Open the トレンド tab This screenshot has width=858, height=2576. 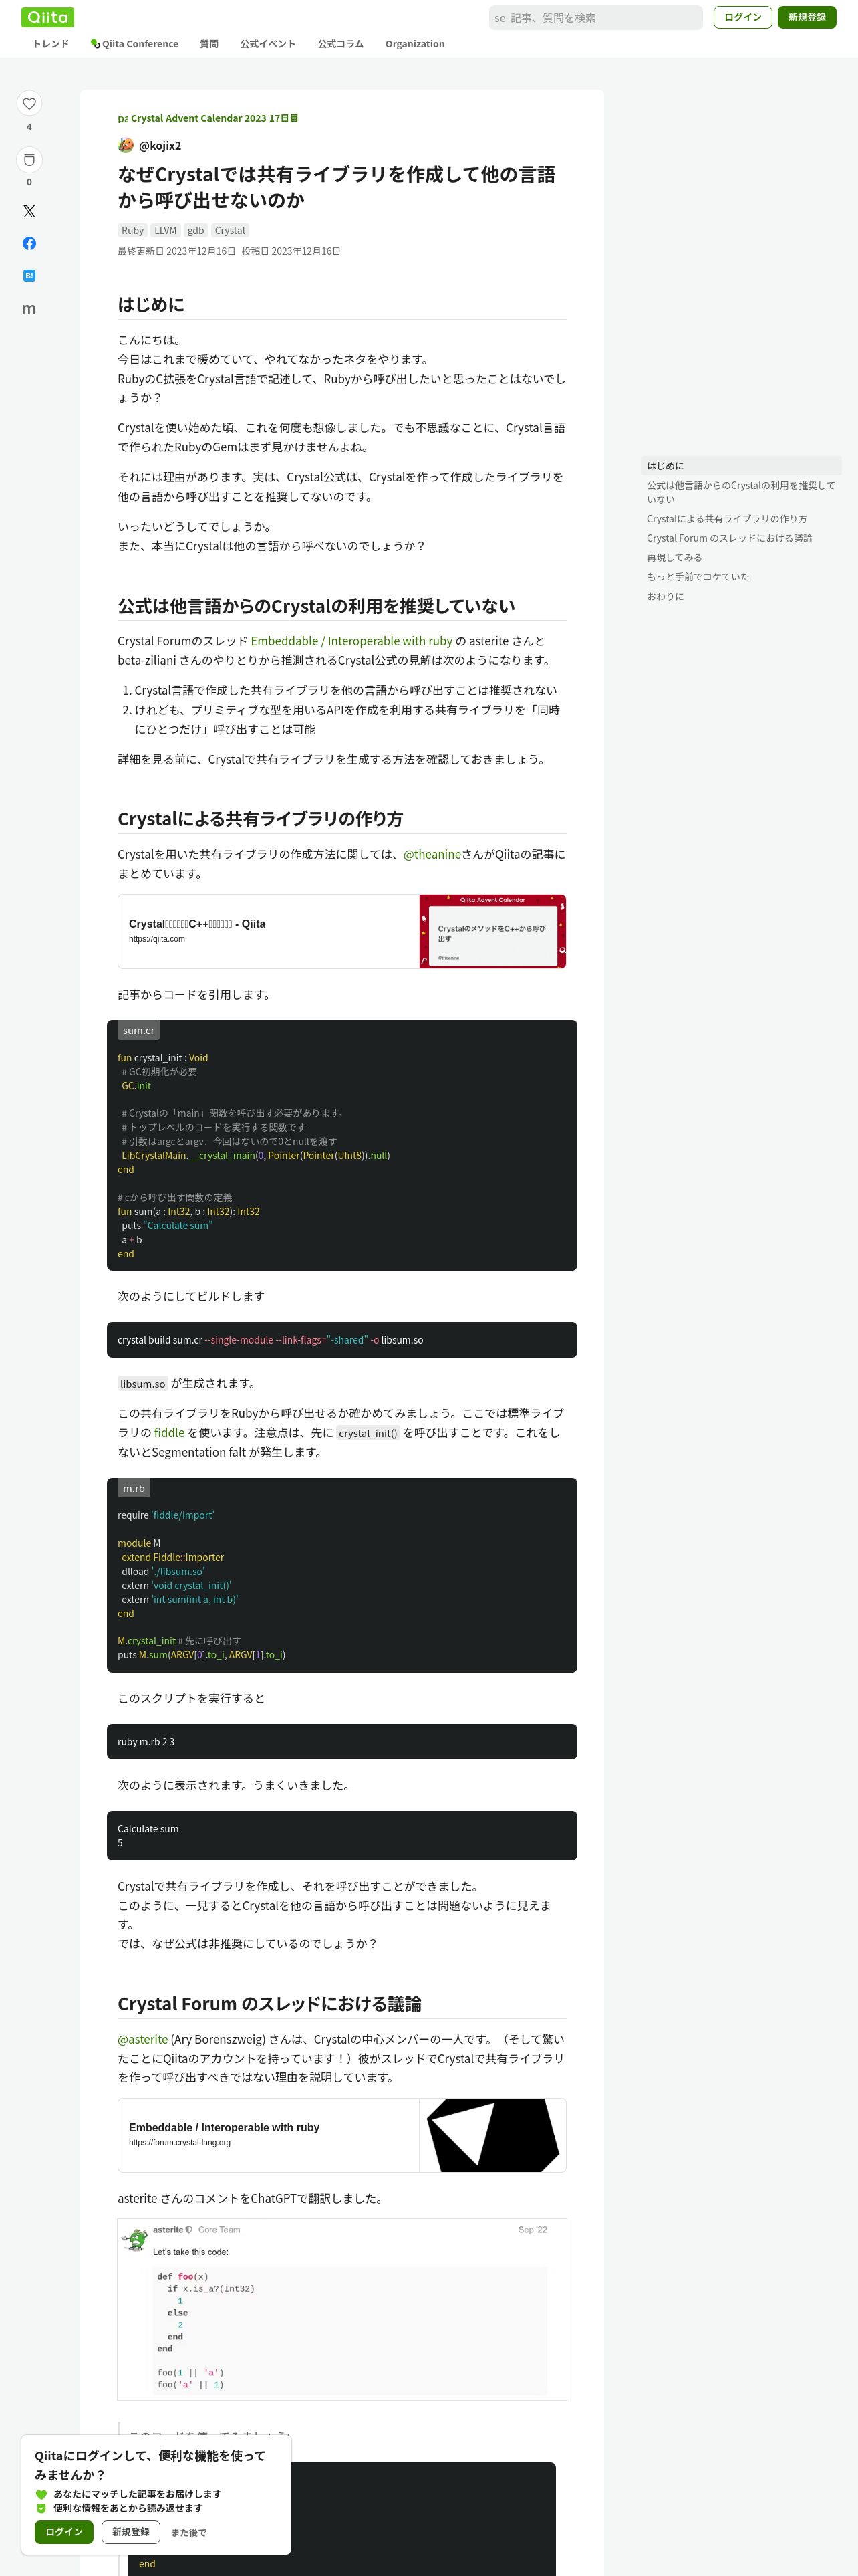pyautogui.click(x=51, y=44)
